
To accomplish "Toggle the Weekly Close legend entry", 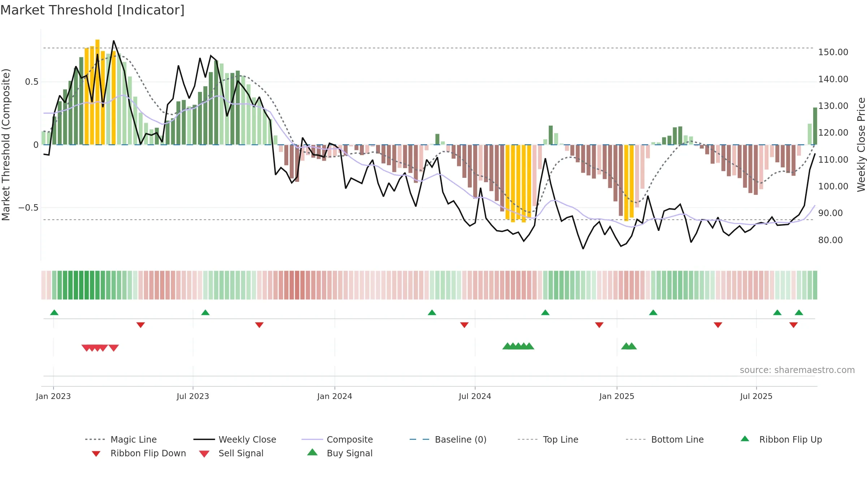I will [234, 439].
